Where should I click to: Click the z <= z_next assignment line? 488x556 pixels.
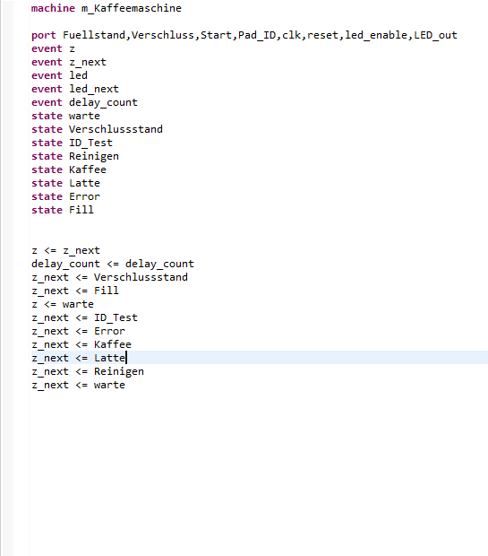pyautogui.click(x=65, y=250)
